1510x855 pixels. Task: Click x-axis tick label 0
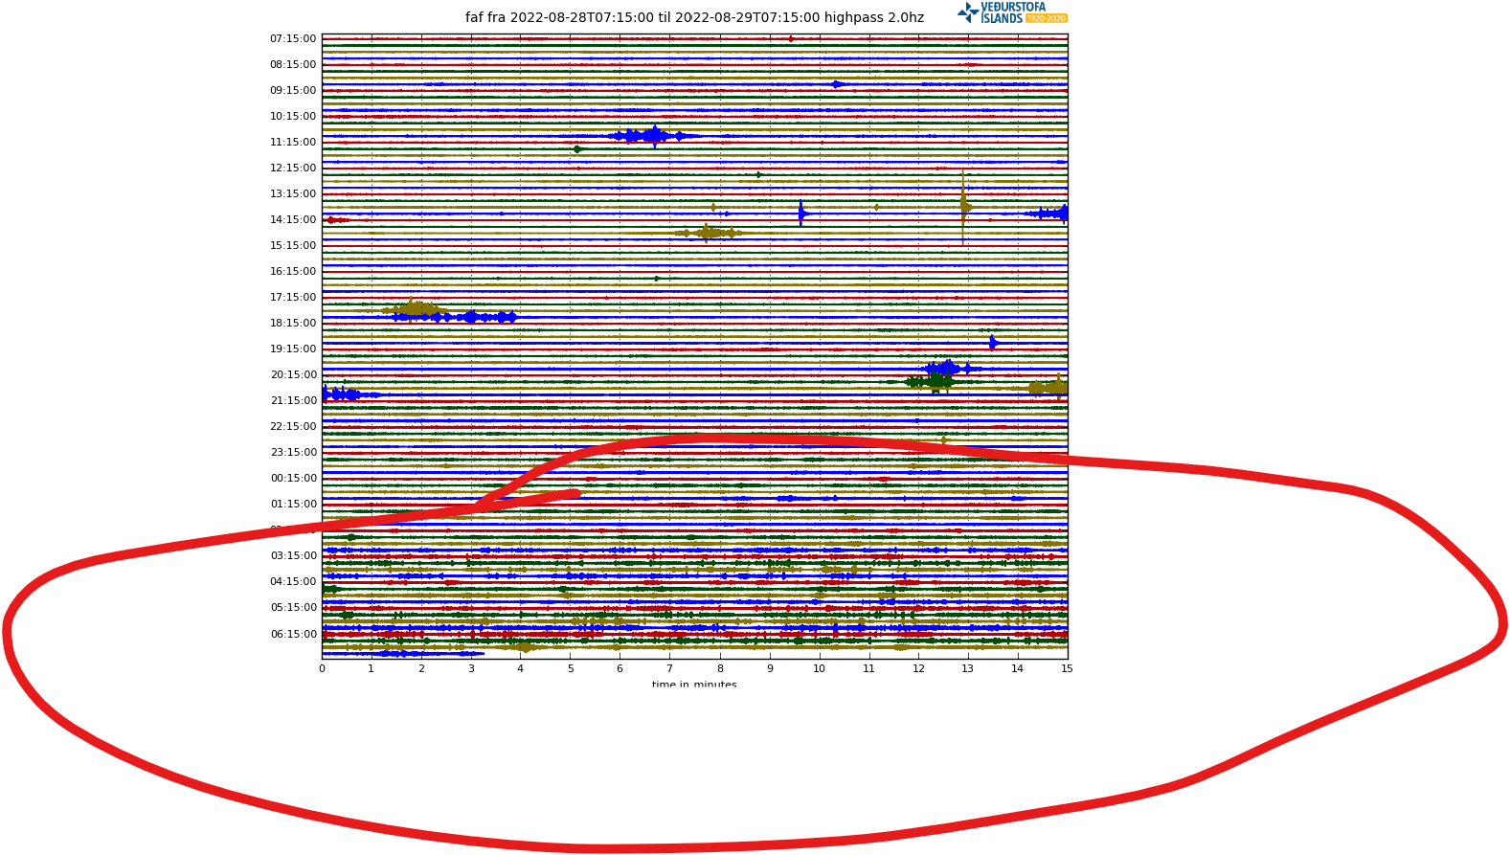[322, 669]
